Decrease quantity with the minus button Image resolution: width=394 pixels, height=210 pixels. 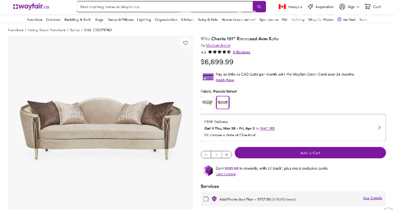(x=206, y=154)
